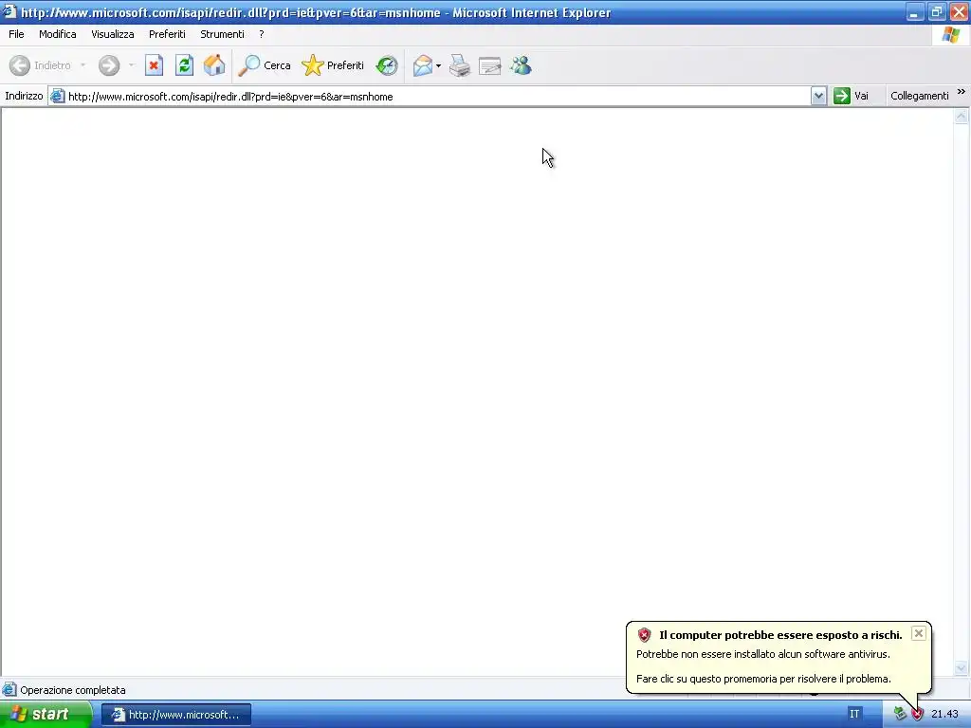The image size is (971, 728).
Task: Expand the mail button dropdown arrow
Action: (x=438, y=65)
